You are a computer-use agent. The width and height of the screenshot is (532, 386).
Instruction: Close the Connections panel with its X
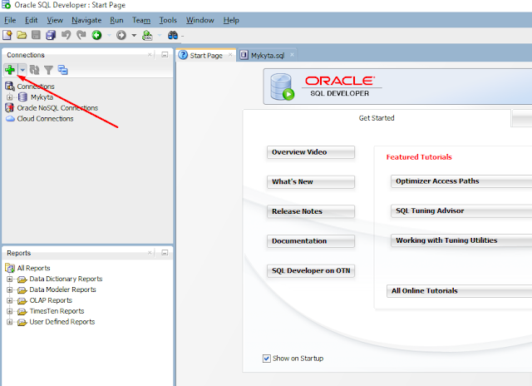150,55
